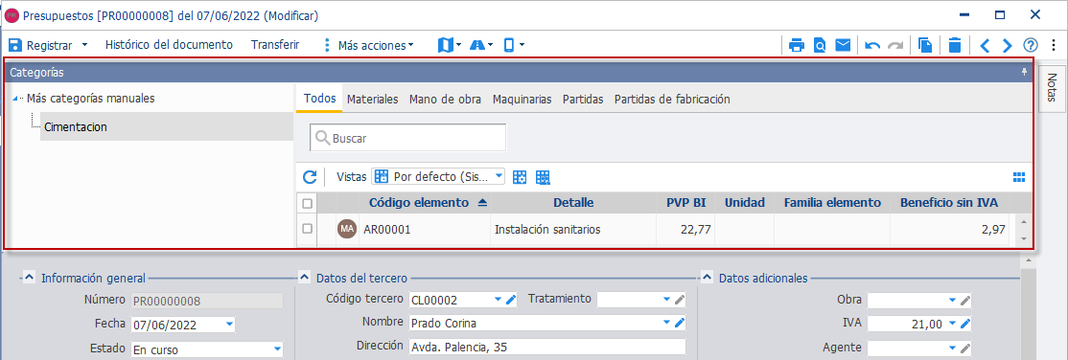Click the Unidad column header
The height and width of the screenshot is (360, 1068).
coord(745,203)
